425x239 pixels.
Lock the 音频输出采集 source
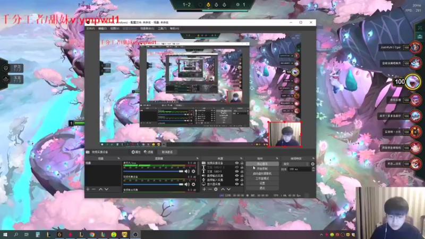pos(242,176)
